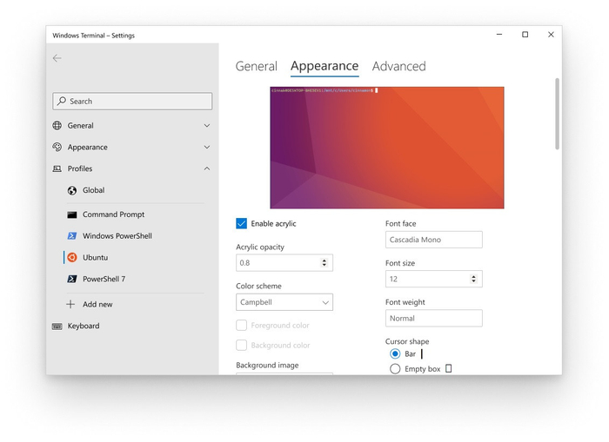
Task: Expand the General section chevron
Action: [x=207, y=126]
